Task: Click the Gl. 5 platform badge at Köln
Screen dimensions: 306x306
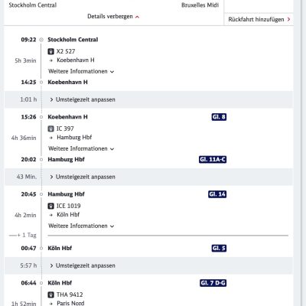Action: (x=219, y=249)
